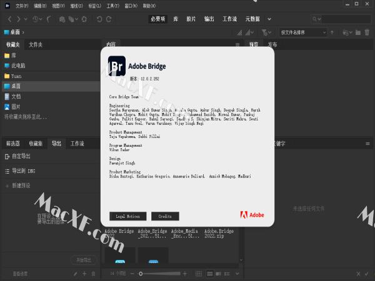Switch to details view button
Viewport: 375px width, 281px height.
click(x=218, y=274)
